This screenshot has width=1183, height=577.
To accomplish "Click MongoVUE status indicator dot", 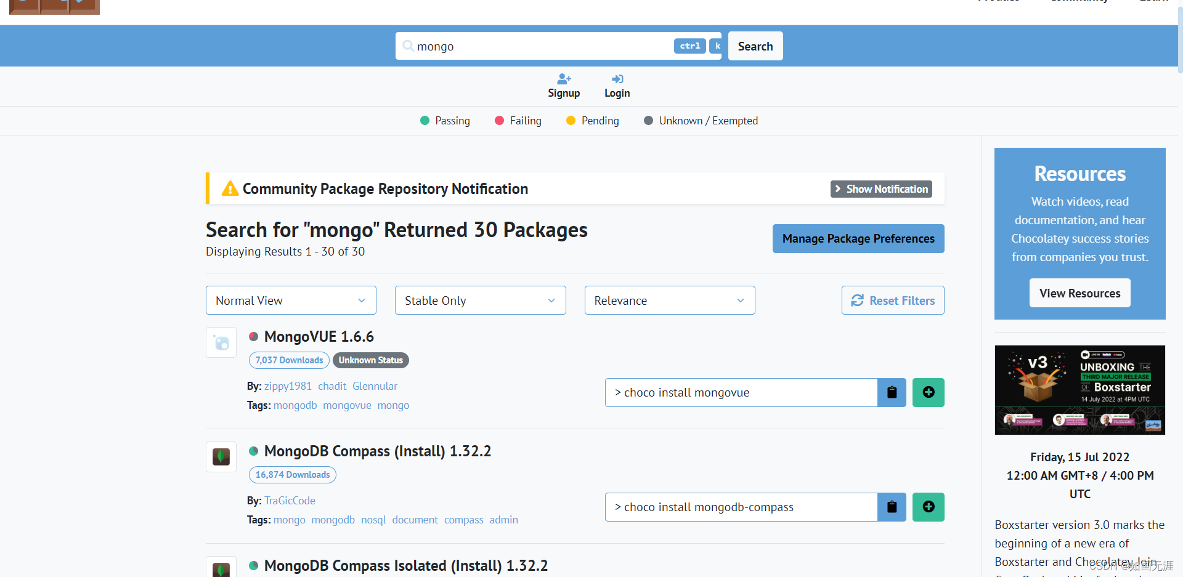I will [x=253, y=336].
